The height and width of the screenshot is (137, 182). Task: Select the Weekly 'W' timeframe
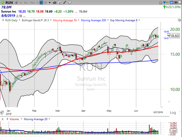pyautogui.click(x=45, y=2)
